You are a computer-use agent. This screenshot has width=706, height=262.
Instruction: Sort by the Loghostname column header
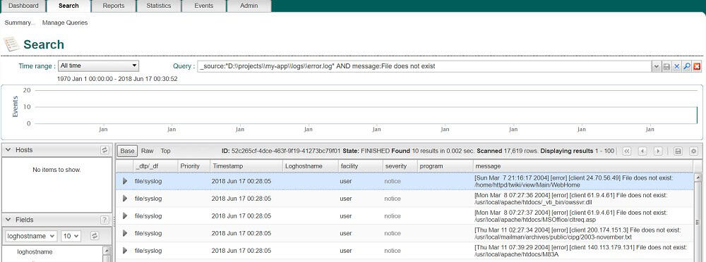click(x=310, y=166)
